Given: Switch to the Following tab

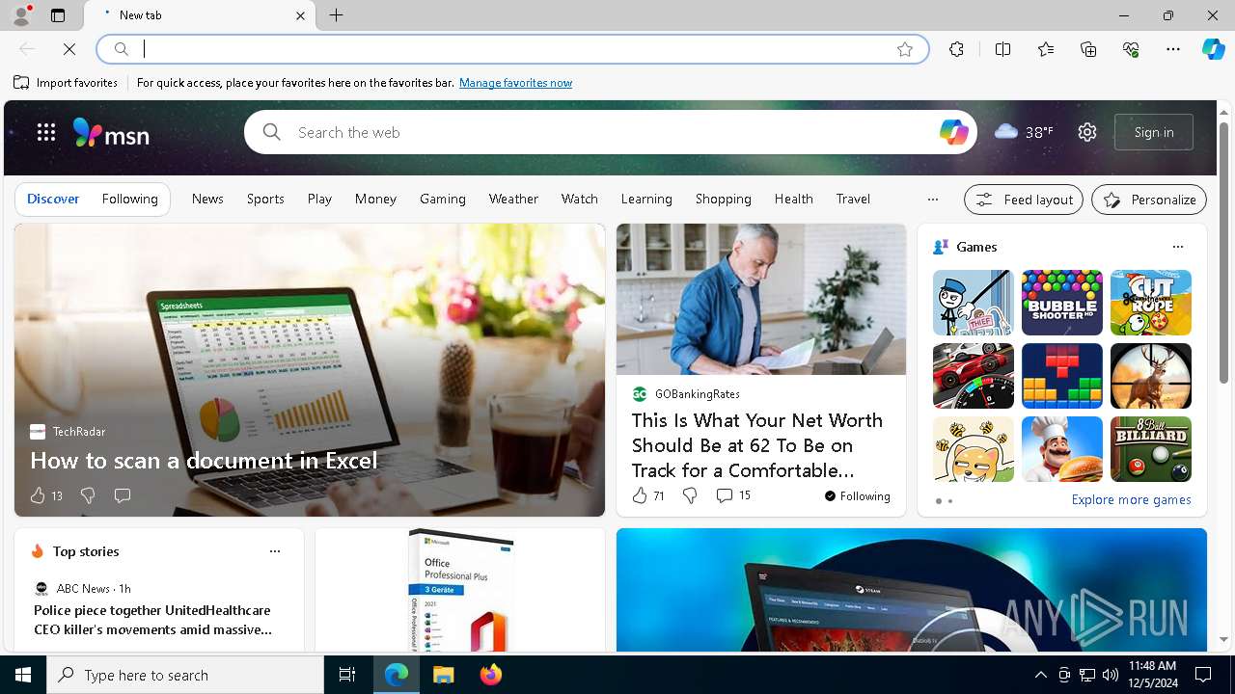Looking at the screenshot, I should [129, 199].
